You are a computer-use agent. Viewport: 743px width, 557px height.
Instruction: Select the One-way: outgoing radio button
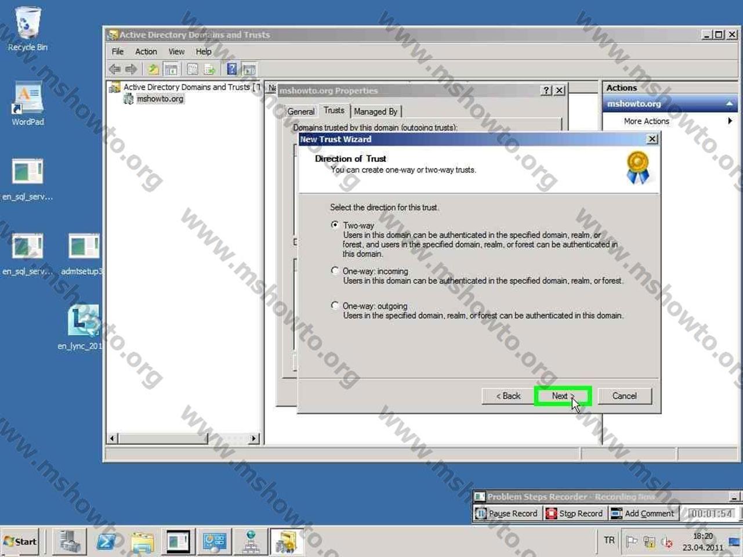click(x=335, y=305)
